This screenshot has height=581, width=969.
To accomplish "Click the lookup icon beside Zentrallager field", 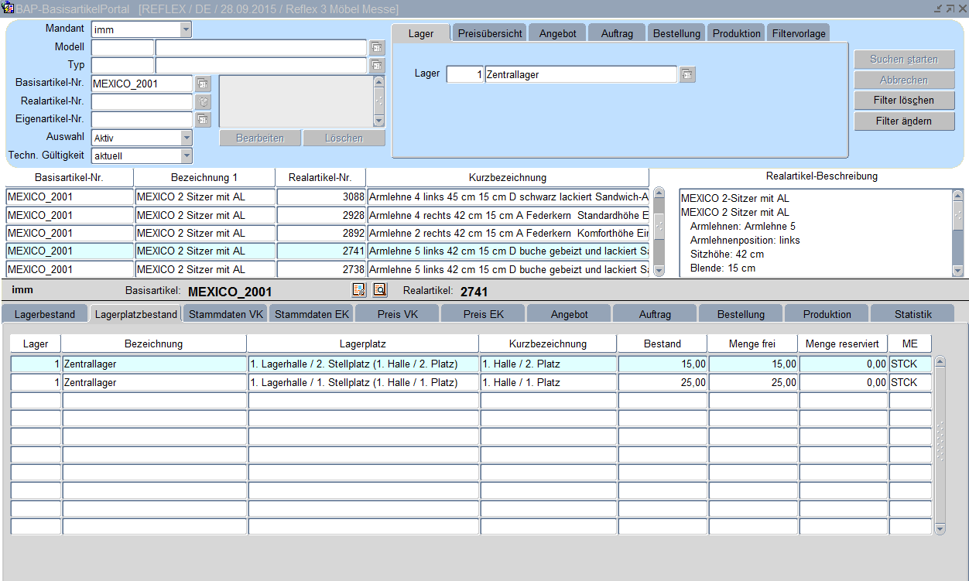I will [x=687, y=74].
